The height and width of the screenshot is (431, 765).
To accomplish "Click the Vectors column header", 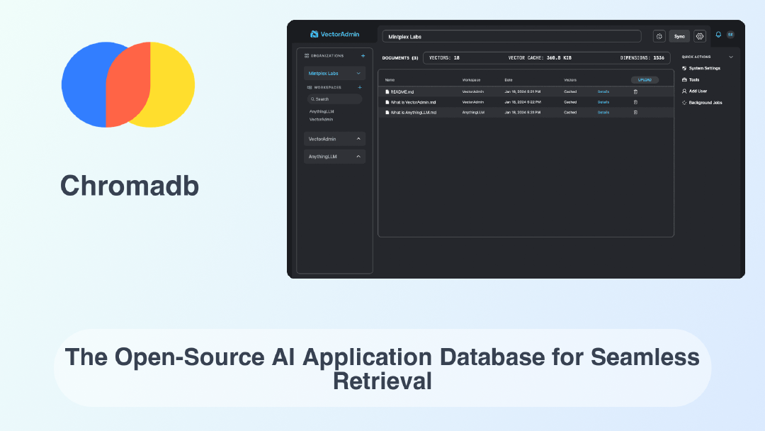I will [x=569, y=80].
